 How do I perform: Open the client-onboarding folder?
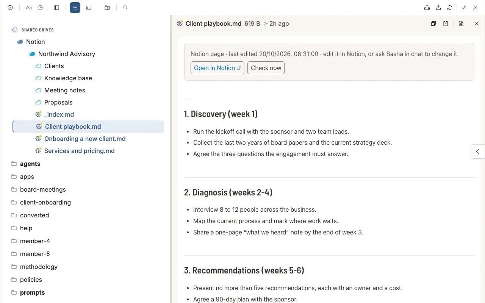point(45,202)
